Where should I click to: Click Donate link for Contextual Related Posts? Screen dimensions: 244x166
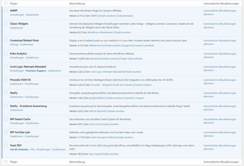coord(137,45)
